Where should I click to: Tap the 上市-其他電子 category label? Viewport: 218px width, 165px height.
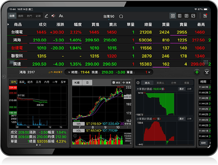55,72
